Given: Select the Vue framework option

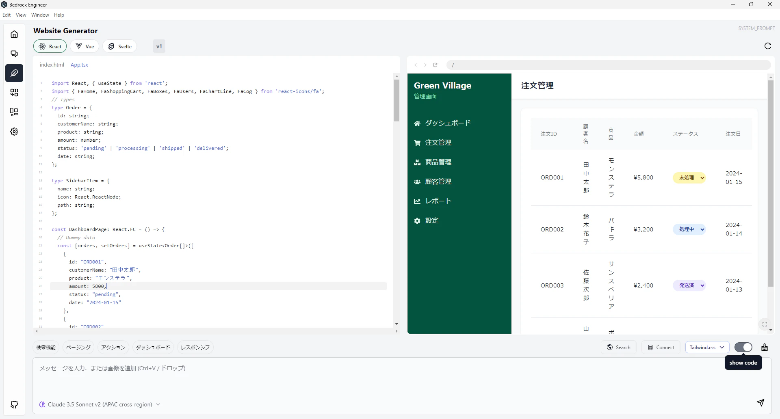Looking at the screenshot, I should tap(85, 46).
